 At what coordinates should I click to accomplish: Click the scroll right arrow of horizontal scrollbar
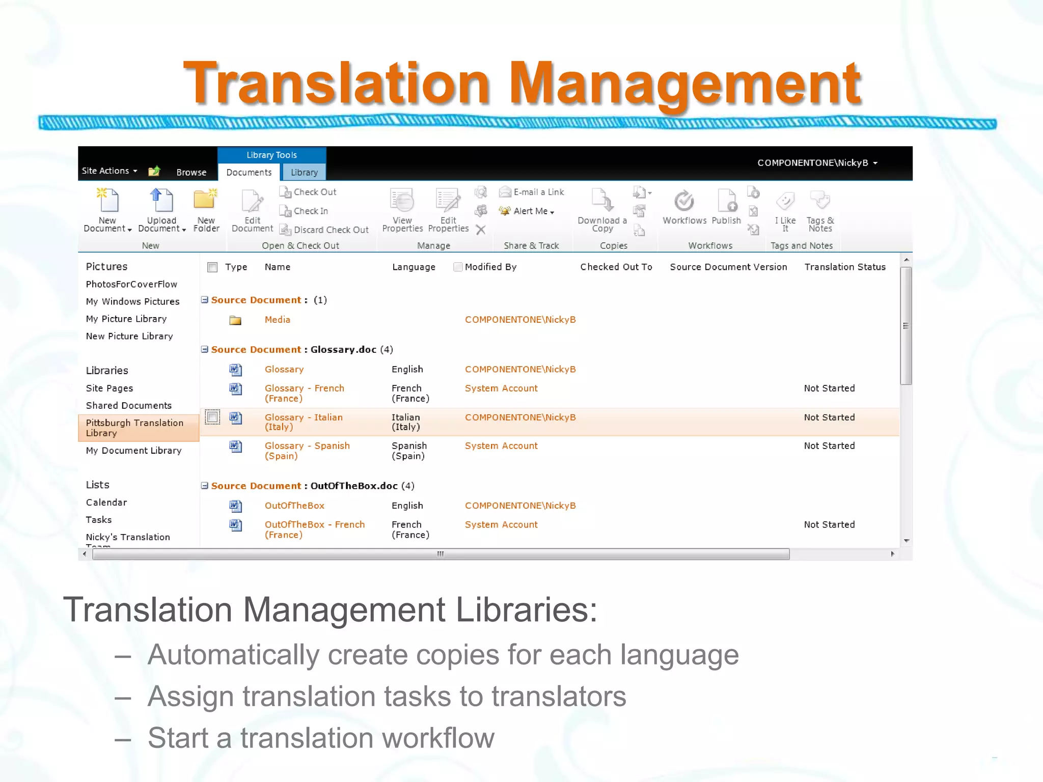[892, 554]
